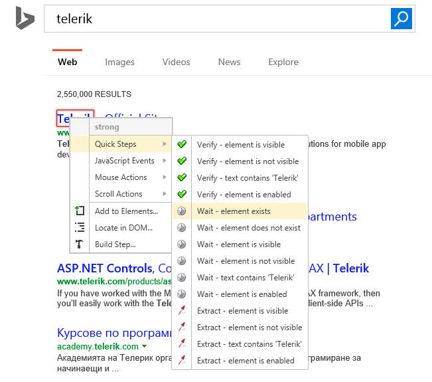Select 'Extract - text contains Telerik' step

click(240, 343)
